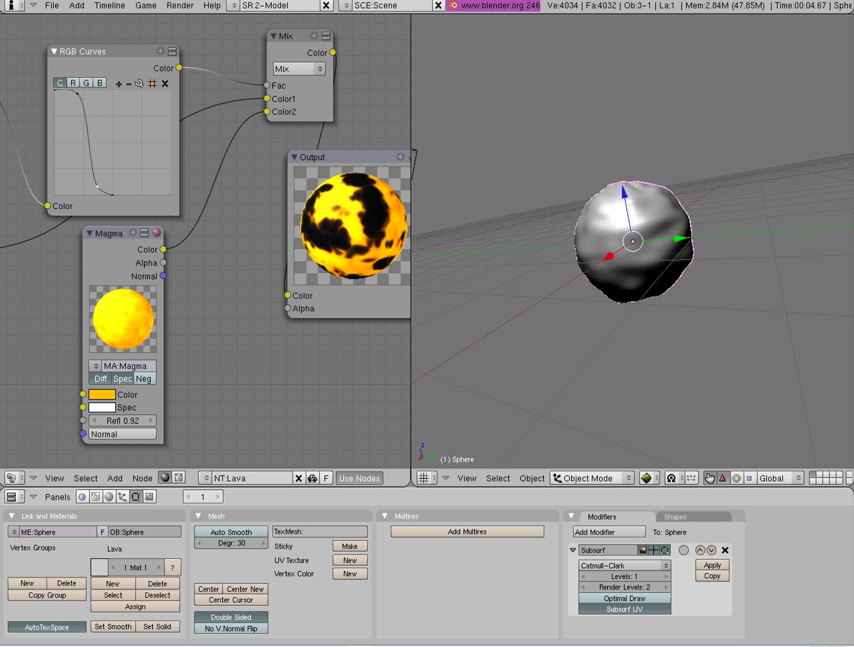Click the translate manipulator triangle icon
Screen dimensions: 854x647
tap(723, 478)
